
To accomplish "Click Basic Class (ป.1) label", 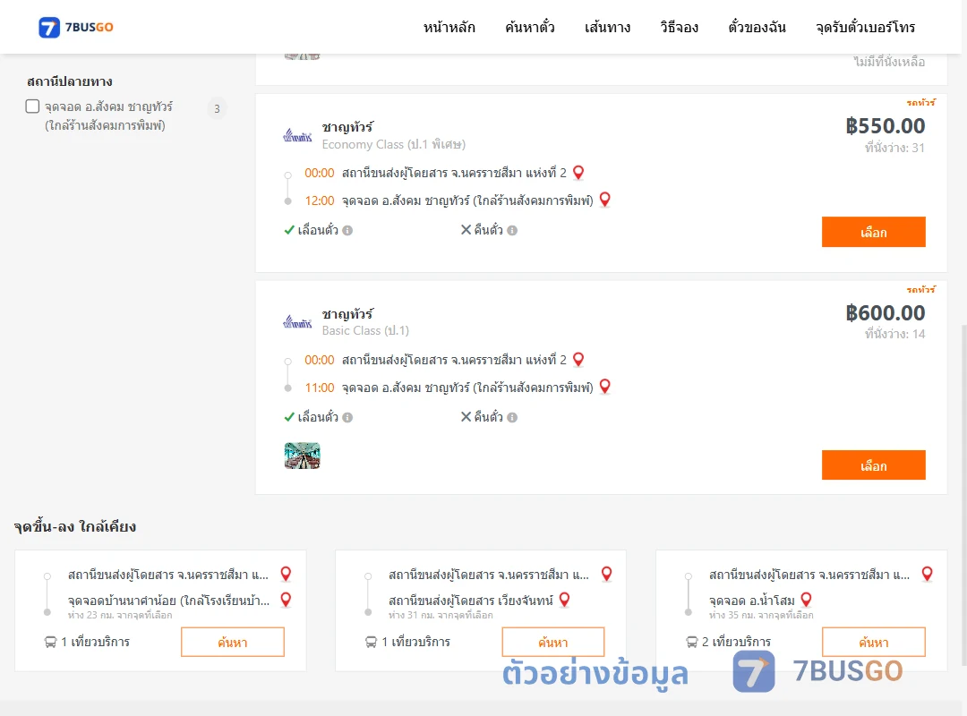I will [365, 330].
